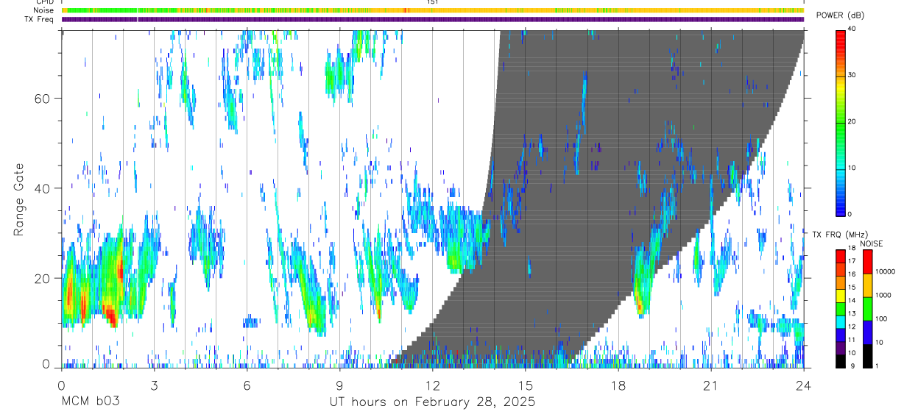Select the 40 tick on POWER scale
Screen dimensions: 904x417
852,29
